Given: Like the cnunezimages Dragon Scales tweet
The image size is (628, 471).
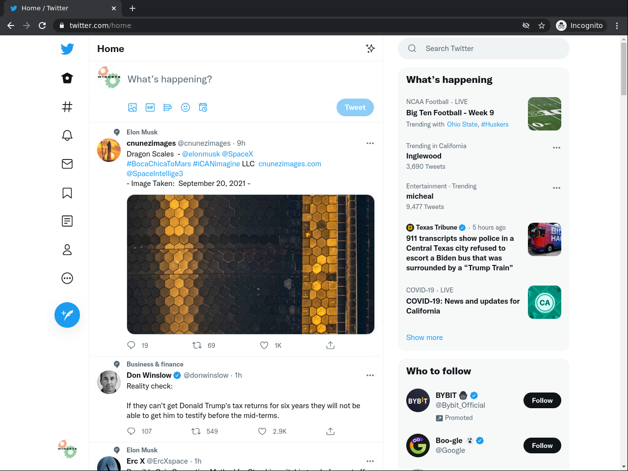Looking at the screenshot, I should 264,345.
